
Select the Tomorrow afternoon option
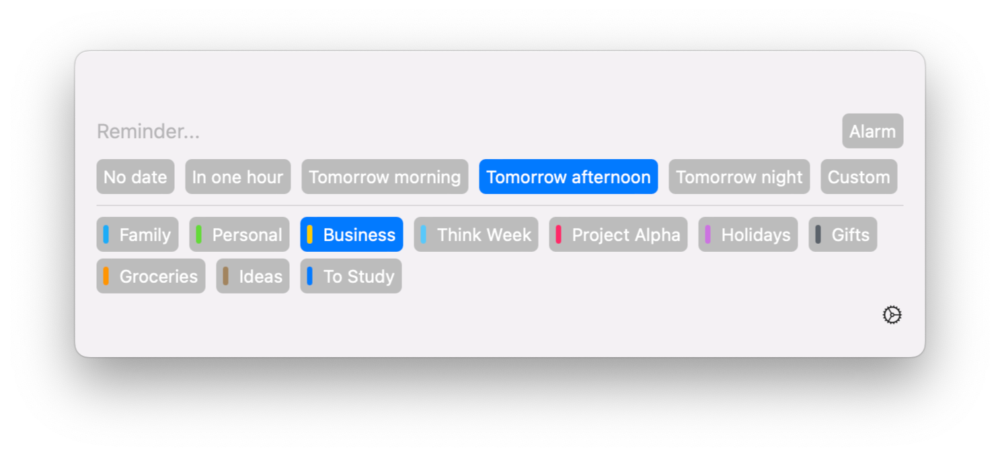click(x=568, y=177)
